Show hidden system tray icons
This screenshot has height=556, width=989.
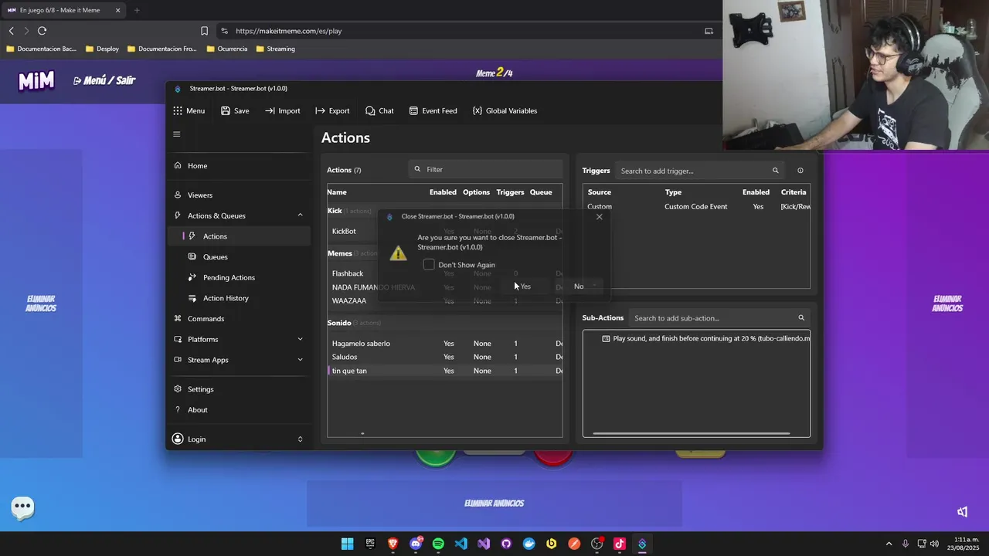[889, 544]
